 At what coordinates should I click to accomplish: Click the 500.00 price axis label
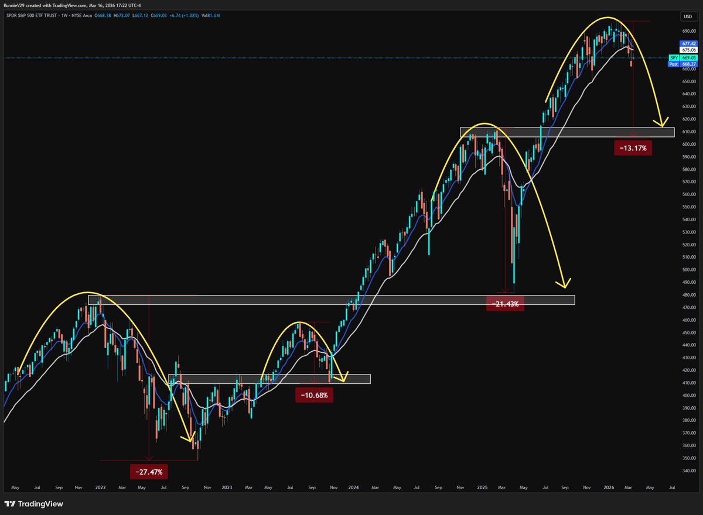[x=688, y=270]
